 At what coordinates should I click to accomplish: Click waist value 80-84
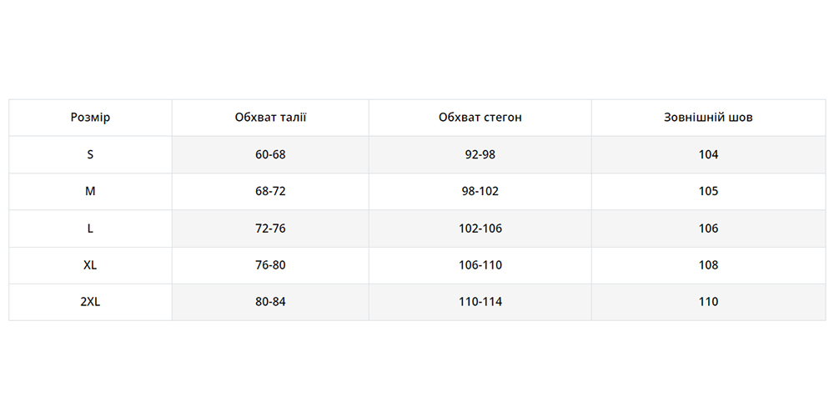pos(270,302)
